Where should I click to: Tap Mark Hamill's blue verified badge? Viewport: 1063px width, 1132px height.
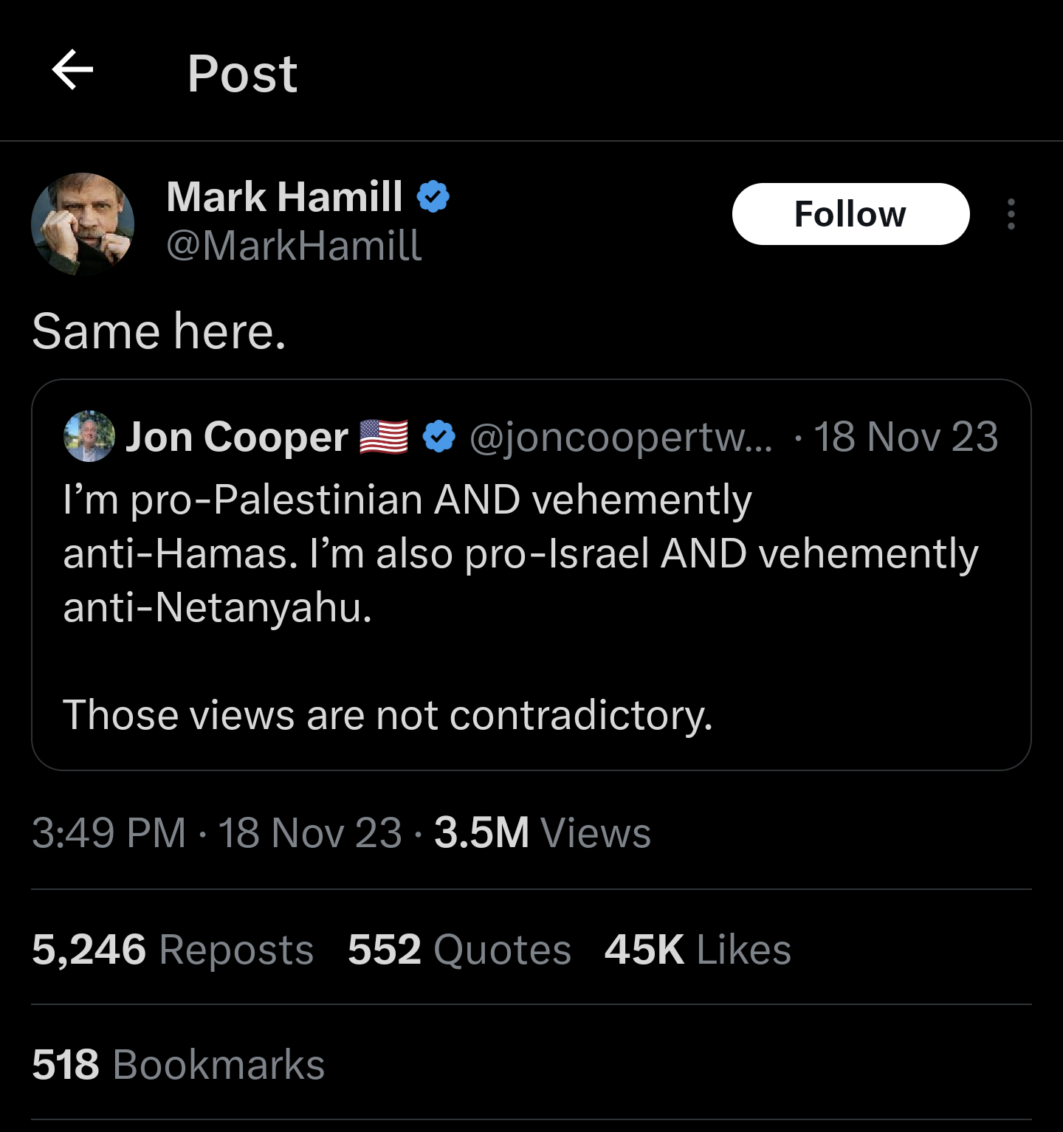433,197
